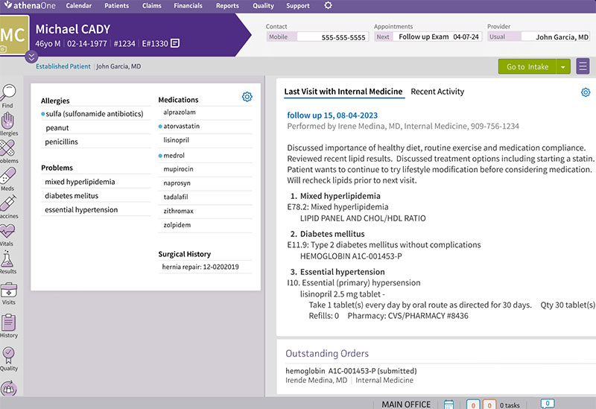Click the note icon beside E#1330
This screenshot has height=409, width=596.
tap(175, 43)
